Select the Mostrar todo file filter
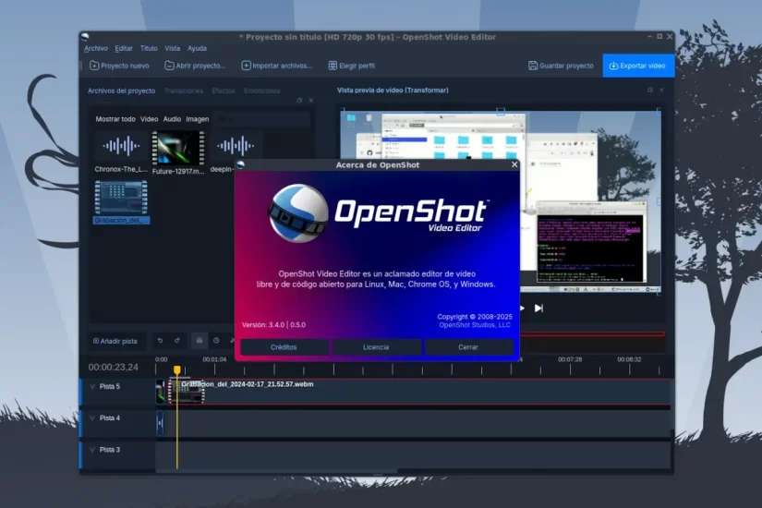The width and height of the screenshot is (762, 508). coord(115,119)
